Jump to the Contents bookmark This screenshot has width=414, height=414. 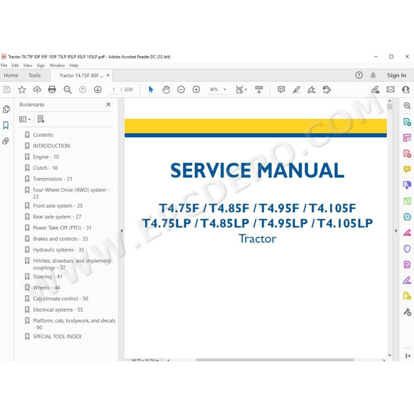[43, 135]
